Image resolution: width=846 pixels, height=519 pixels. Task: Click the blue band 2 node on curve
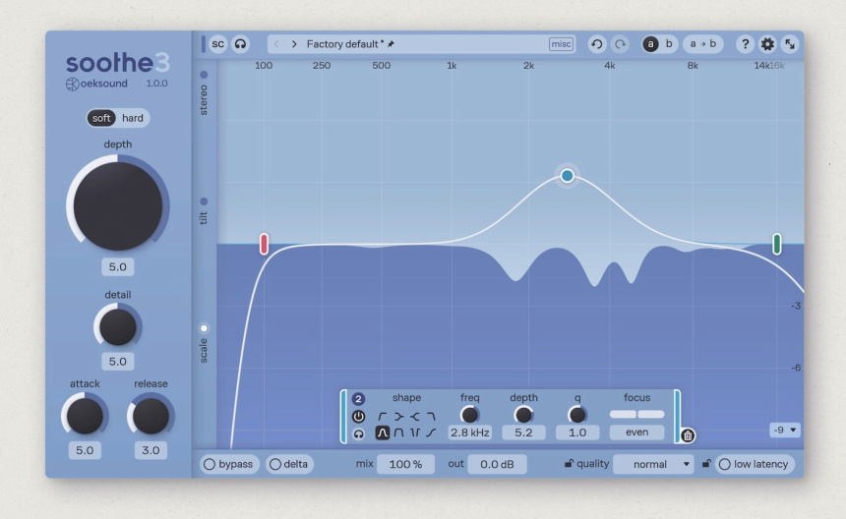click(x=567, y=175)
